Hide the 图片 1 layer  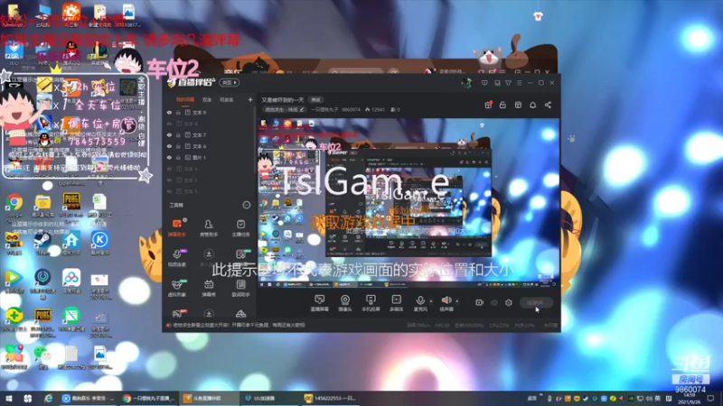(x=169, y=157)
